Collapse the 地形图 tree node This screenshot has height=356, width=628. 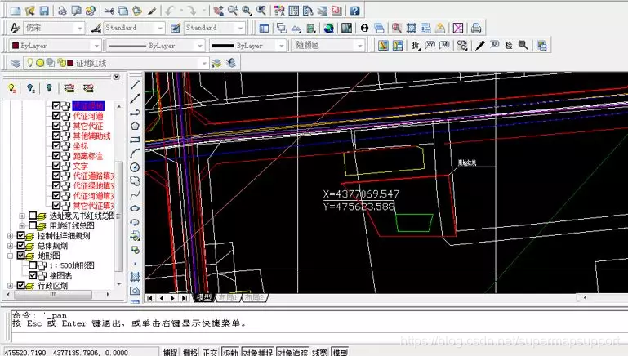tap(11, 256)
